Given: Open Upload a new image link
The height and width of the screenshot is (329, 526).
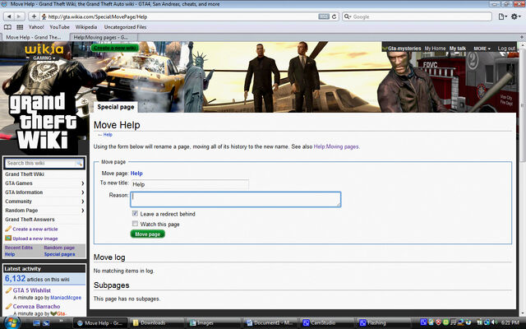Looking at the screenshot, I should 35,239.
